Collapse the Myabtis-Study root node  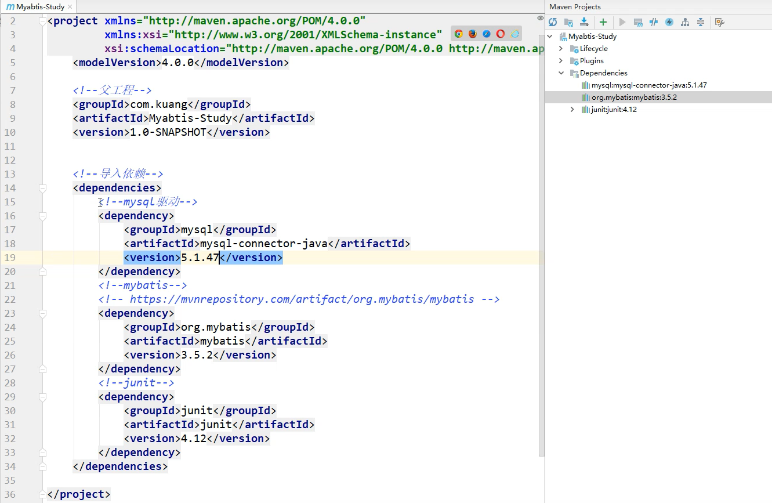pos(550,36)
